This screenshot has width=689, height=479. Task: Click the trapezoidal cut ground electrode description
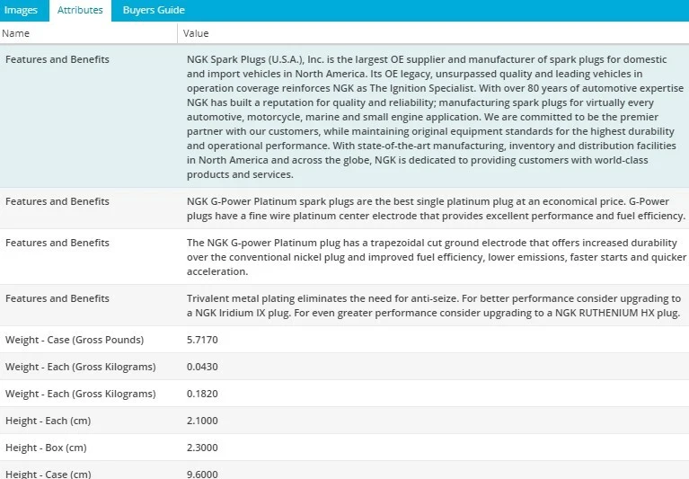point(435,257)
